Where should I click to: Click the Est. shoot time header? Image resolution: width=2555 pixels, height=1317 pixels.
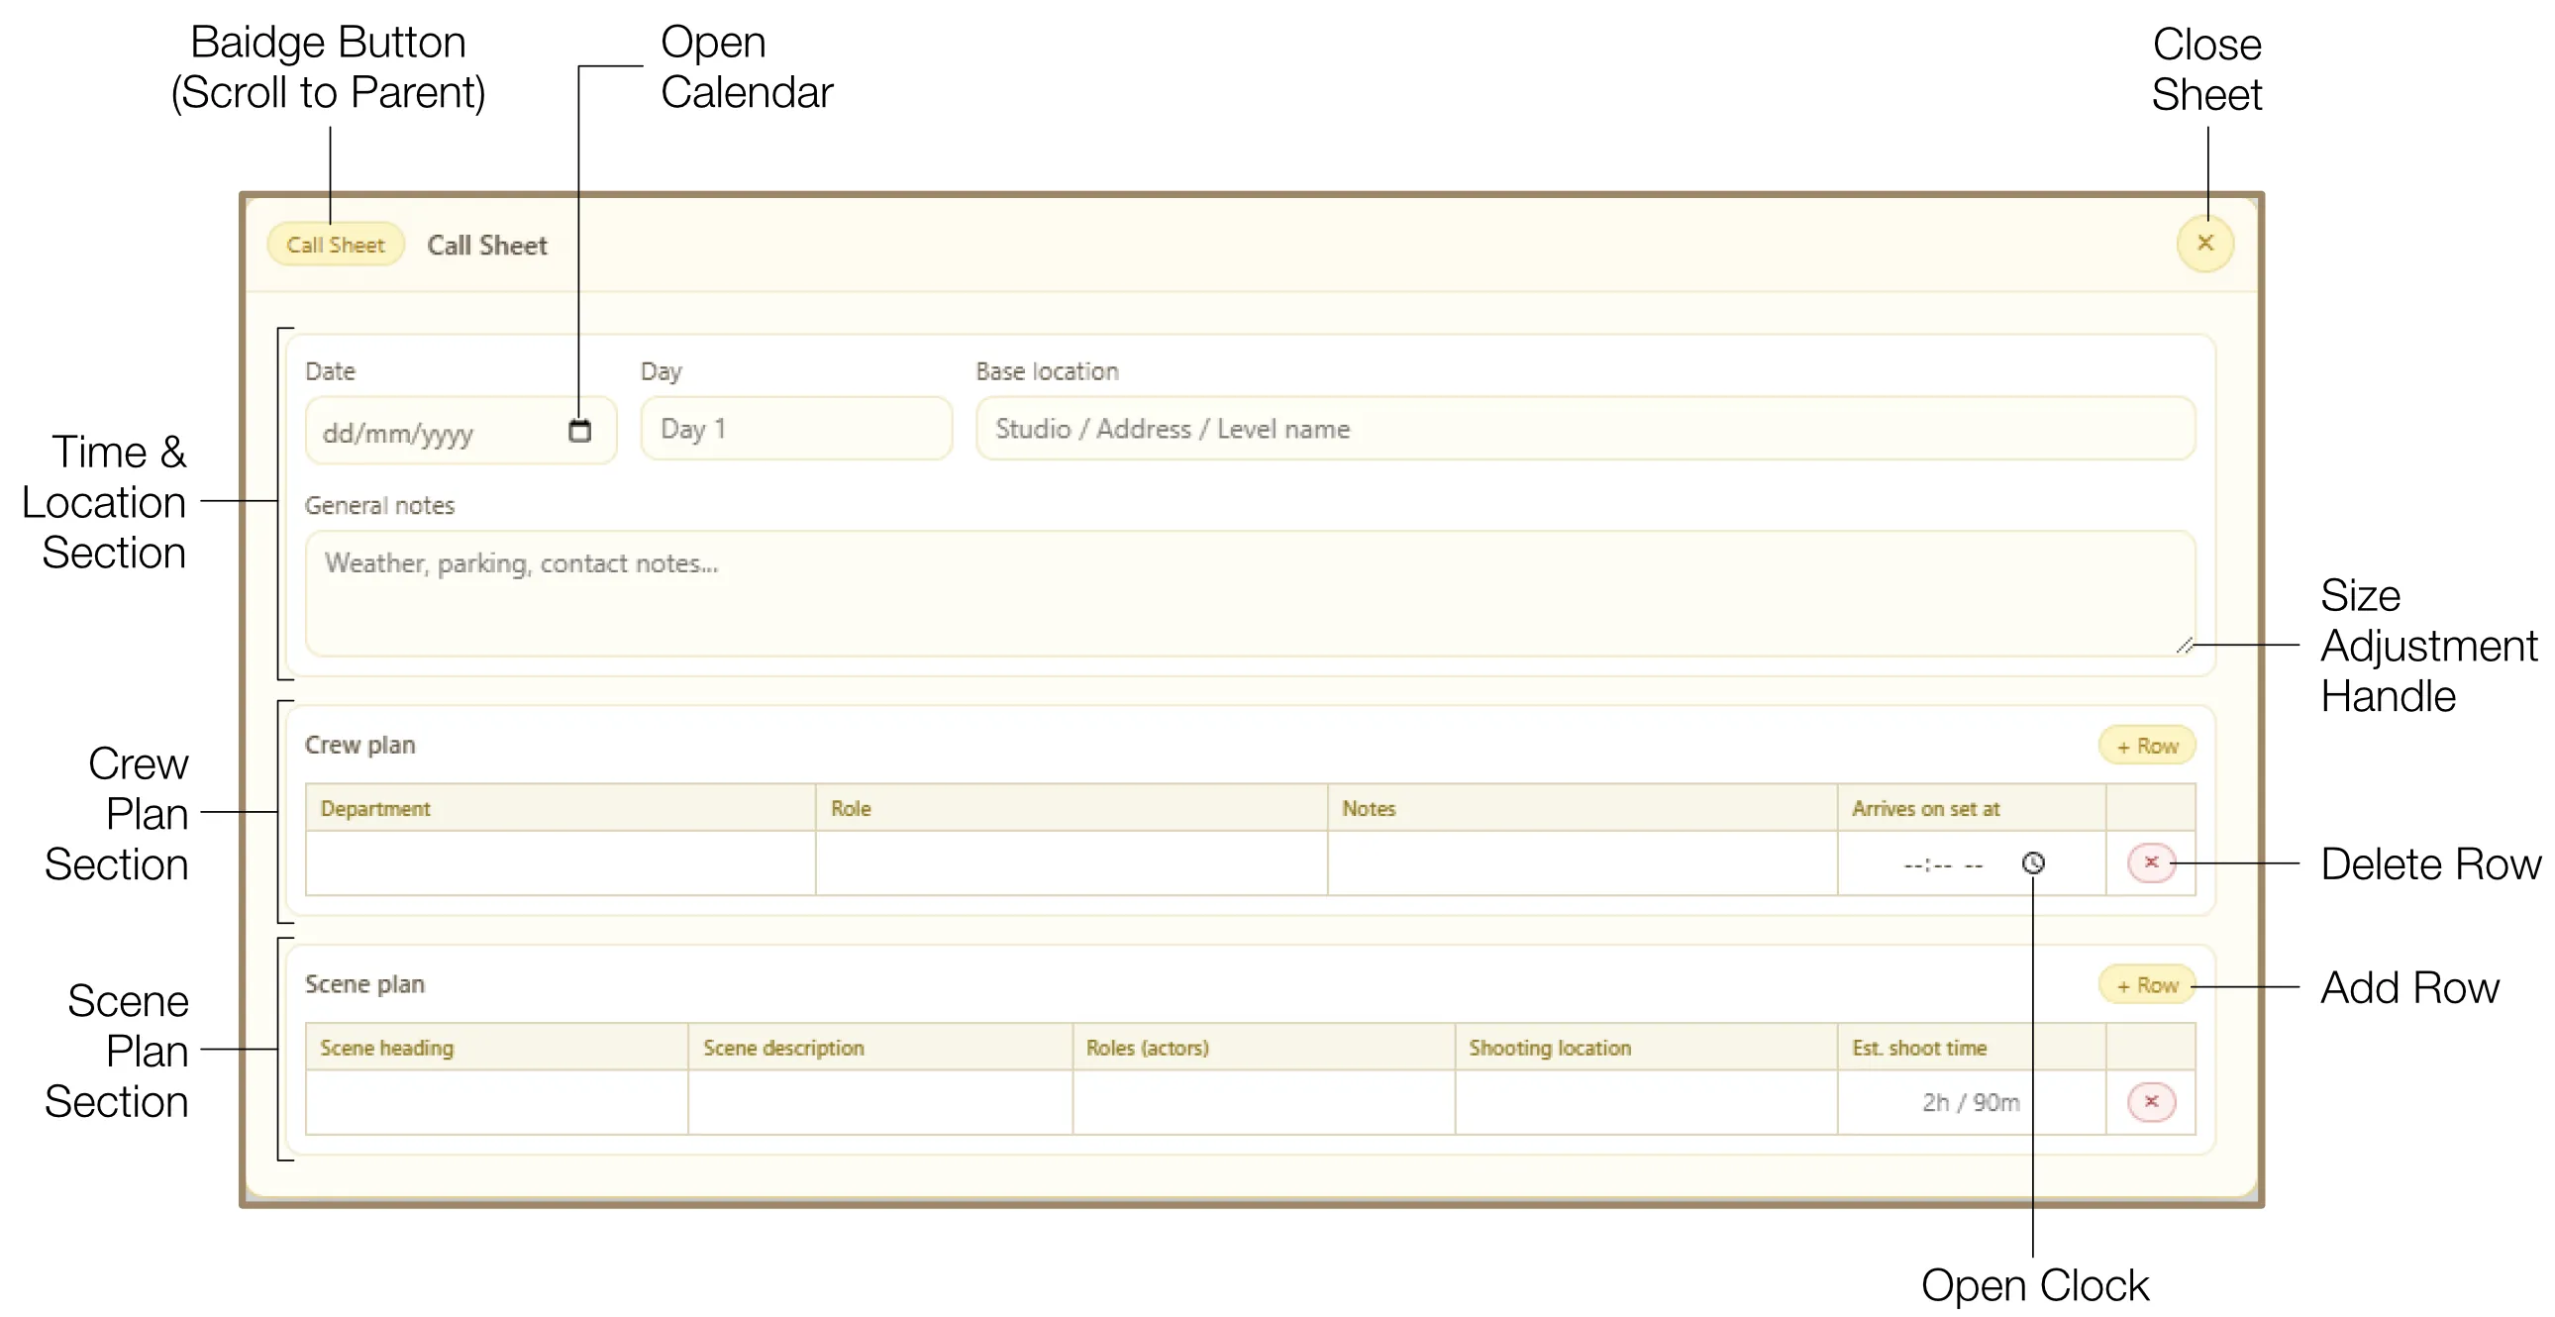point(1972,1047)
